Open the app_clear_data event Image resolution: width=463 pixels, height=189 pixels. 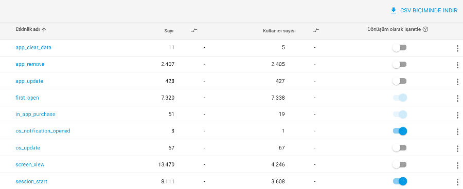coord(33,47)
